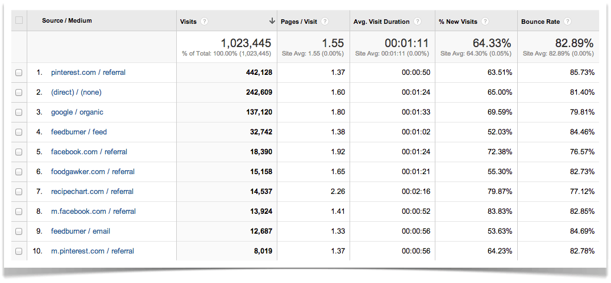
Task: Sort by Source / Medium column header
Action: (66, 20)
